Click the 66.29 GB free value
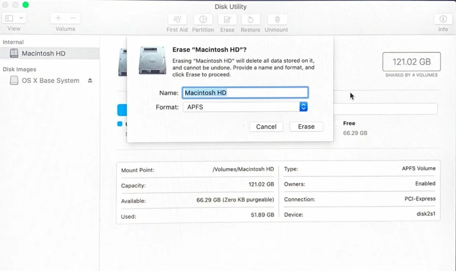Image resolution: width=456 pixels, height=271 pixels. pos(355,133)
